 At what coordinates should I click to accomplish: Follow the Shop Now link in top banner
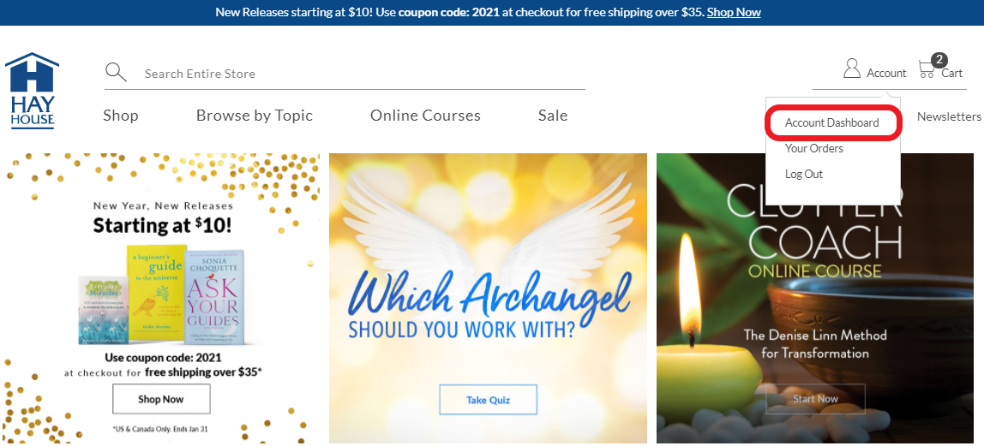pos(734,12)
